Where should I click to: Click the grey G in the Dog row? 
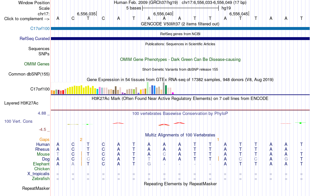286,159
